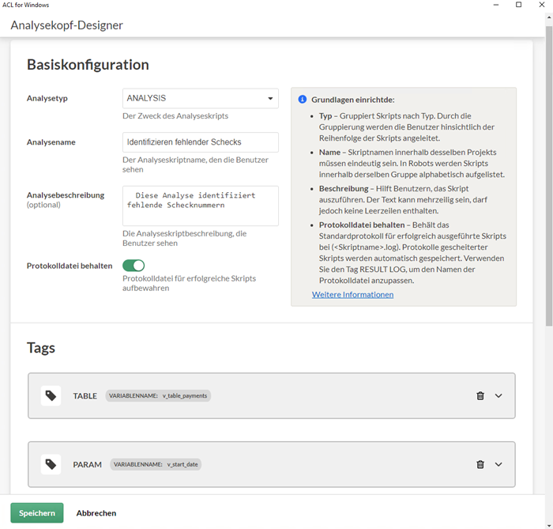
Task: Click the Abbrechen button
Action: [96, 513]
